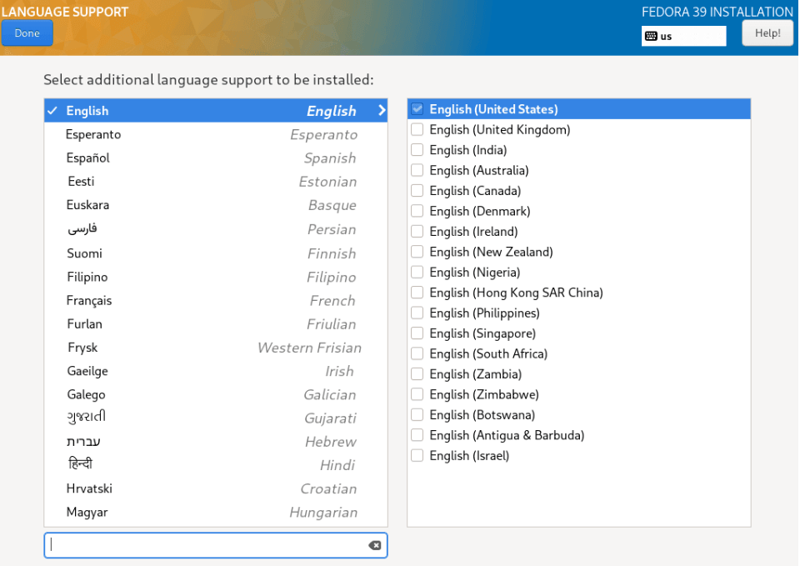Choose Furlan (Friulian) language
Image resolution: width=800 pixels, height=566 pixels.
215,323
